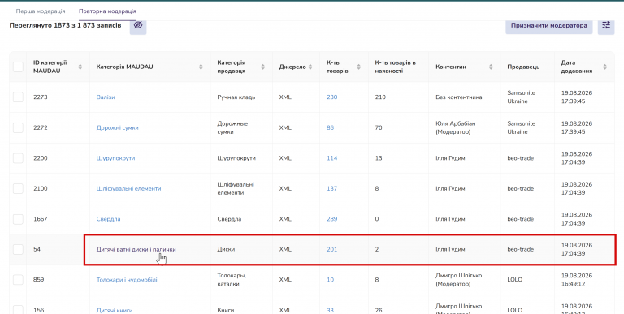624x314 pixels.
Task: Check the box for row 54 Дитячі ватні диски
Action: [x=18, y=249]
